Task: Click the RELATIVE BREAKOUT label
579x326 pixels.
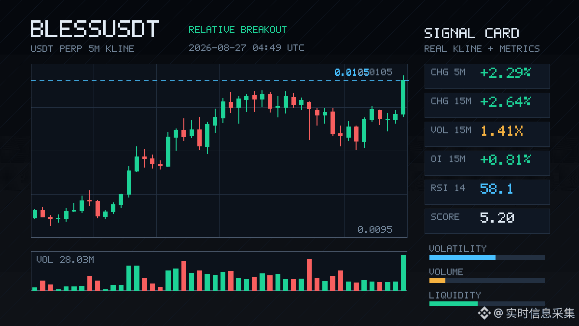Action: (x=237, y=29)
